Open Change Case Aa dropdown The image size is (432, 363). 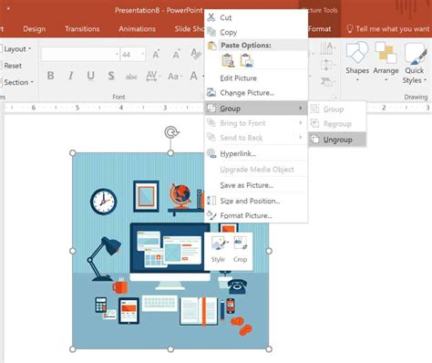click(174, 76)
